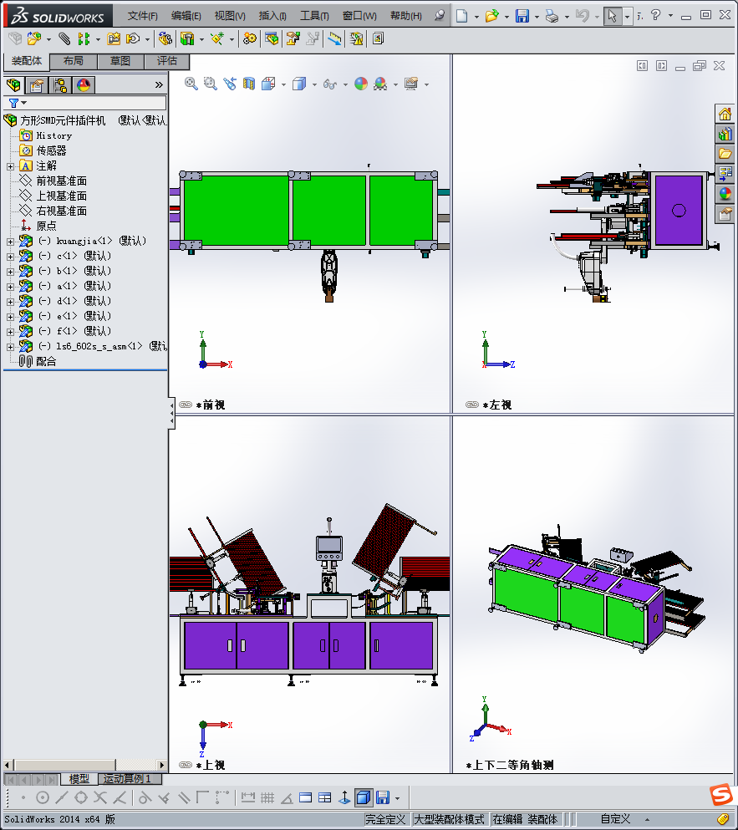Click the two horizontal viewports layout icon
Viewport: 738px width, 830px height.
tap(305, 797)
